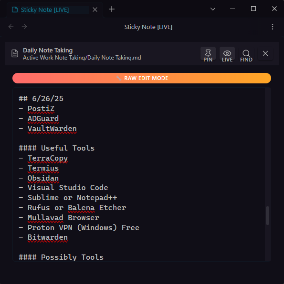Open a new tab with plus button

tap(112, 9)
